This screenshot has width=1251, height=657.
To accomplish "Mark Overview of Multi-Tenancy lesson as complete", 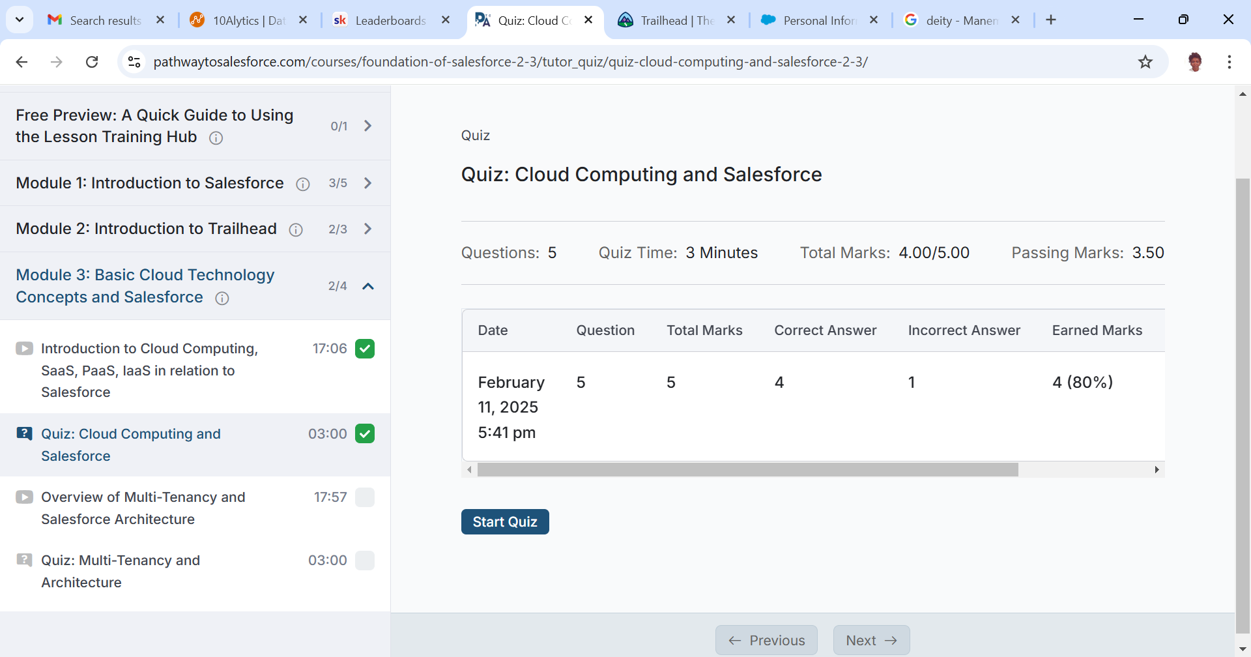I will click(365, 497).
